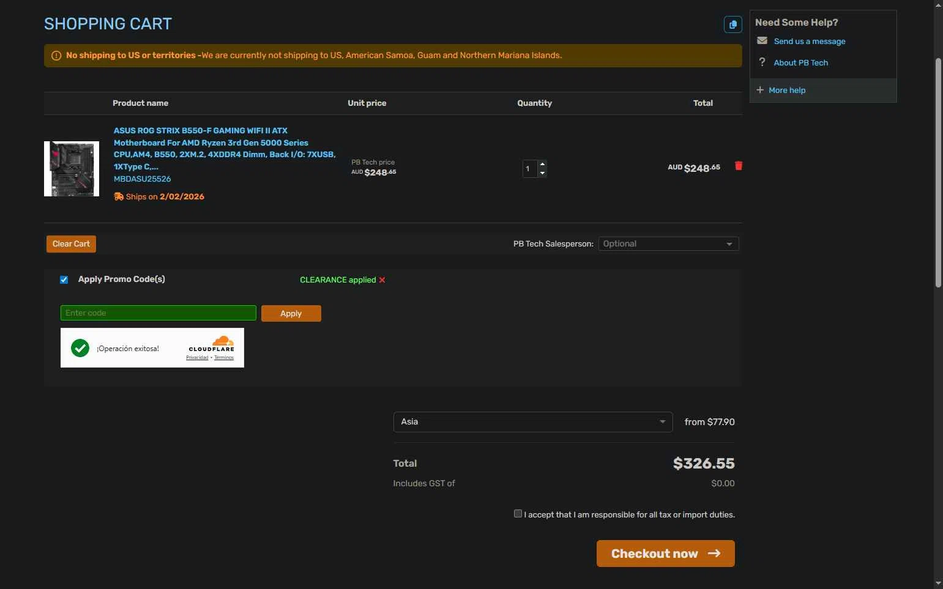The width and height of the screenshot is (943, 589).
Task: Click the from $77.90 shipping price
Action: (x=710, y=422)
